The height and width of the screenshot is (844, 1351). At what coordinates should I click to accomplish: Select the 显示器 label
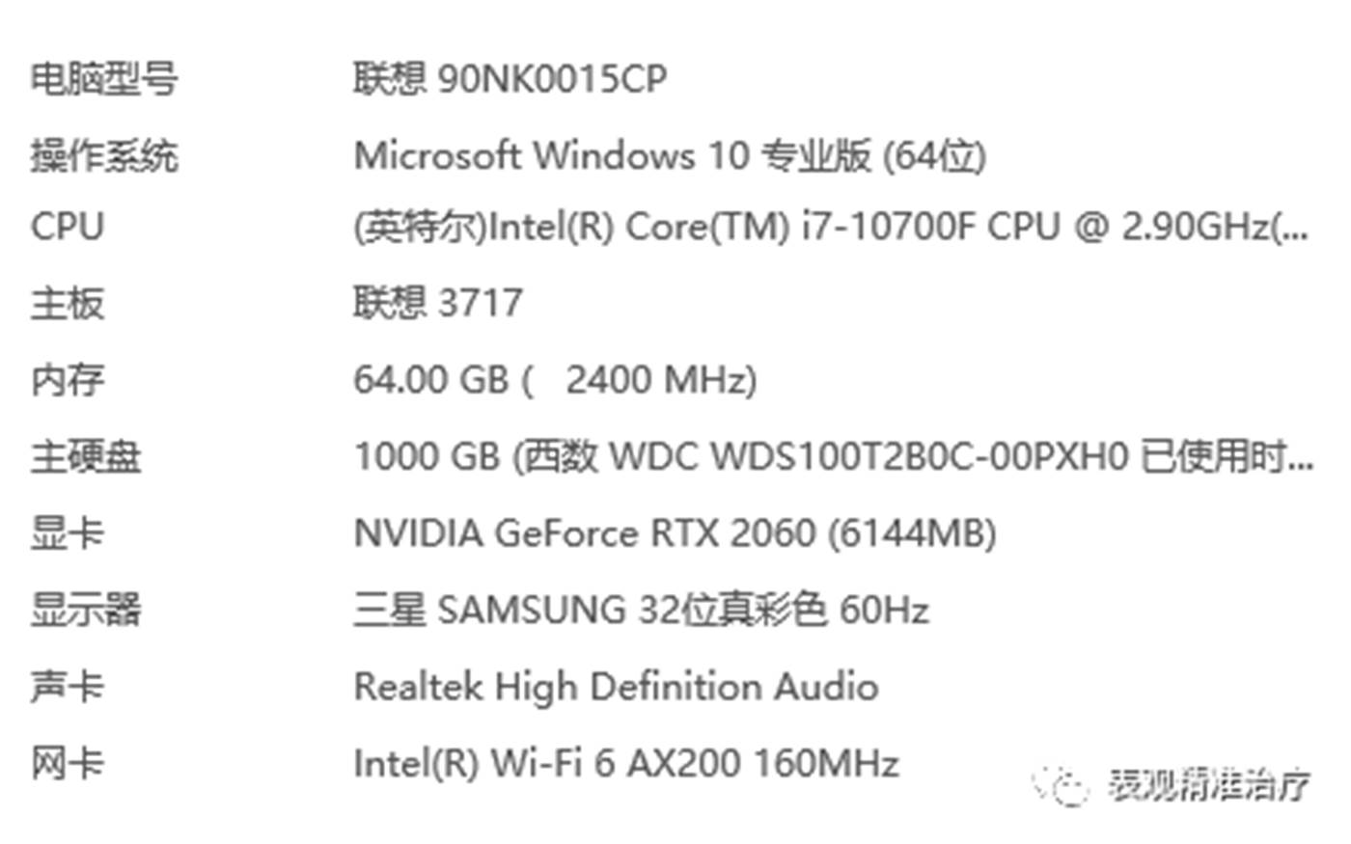click(x=86, y=610)
